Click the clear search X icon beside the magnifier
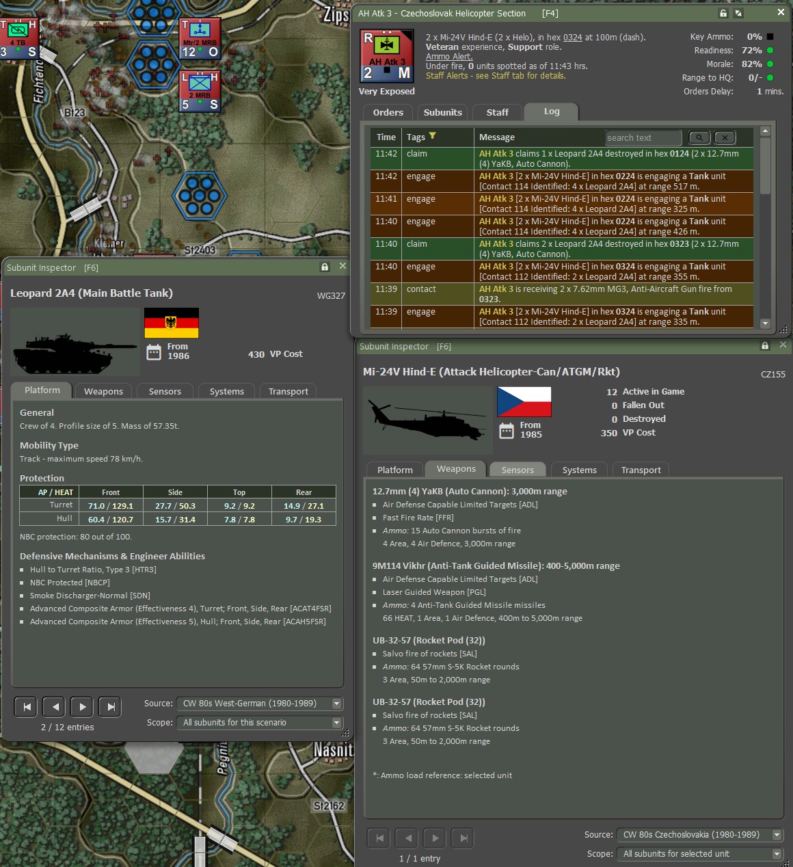 pyautogui.click(x=725, y=137)
